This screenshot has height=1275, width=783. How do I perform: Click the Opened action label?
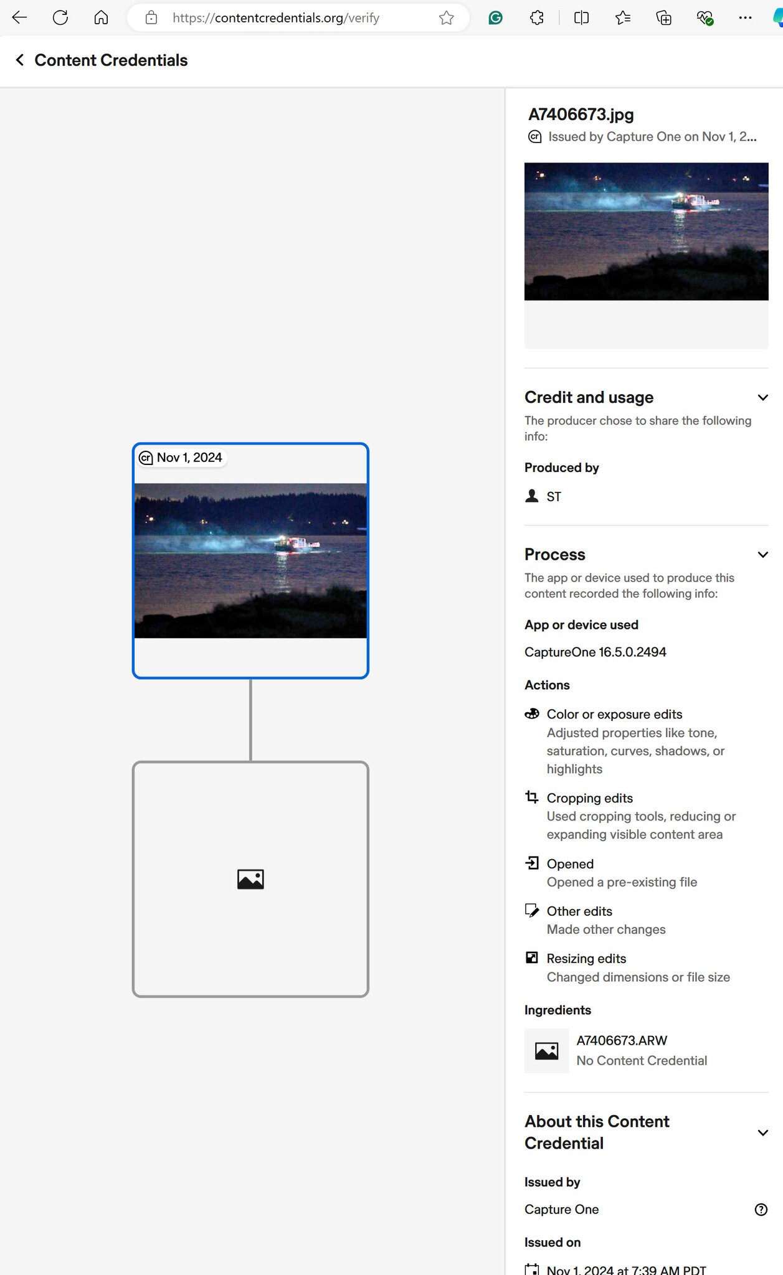570,864
